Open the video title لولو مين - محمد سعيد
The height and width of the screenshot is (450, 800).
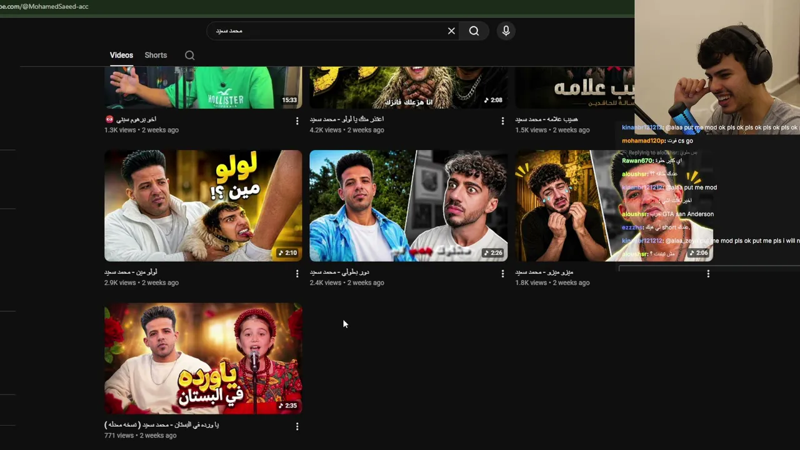[x=131, y=272]
